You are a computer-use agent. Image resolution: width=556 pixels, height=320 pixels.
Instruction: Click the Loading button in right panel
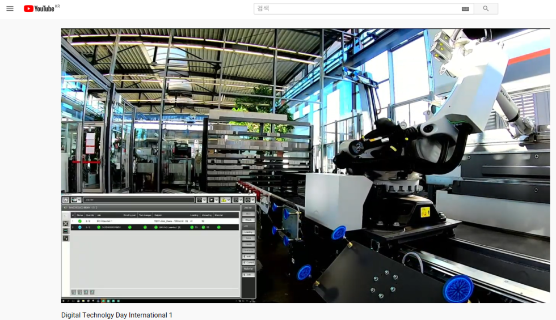pyautogui.click(x=248, y=232)
